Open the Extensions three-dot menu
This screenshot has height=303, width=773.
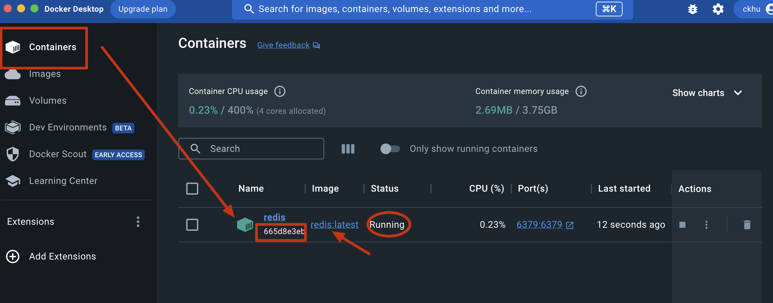[138, 222]
